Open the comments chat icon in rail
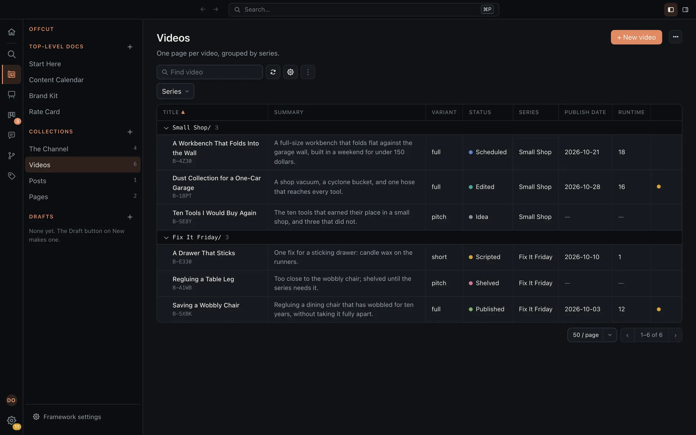 click(x=11, y=135)
